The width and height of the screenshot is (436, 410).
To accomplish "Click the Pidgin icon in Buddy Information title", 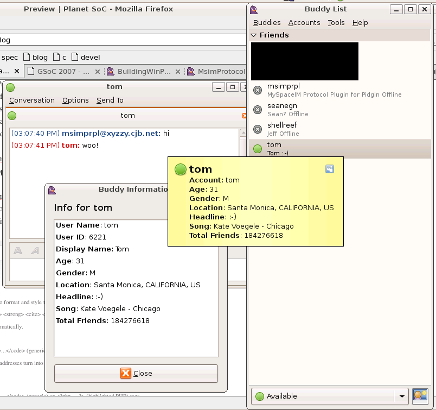I will [52, 190].
